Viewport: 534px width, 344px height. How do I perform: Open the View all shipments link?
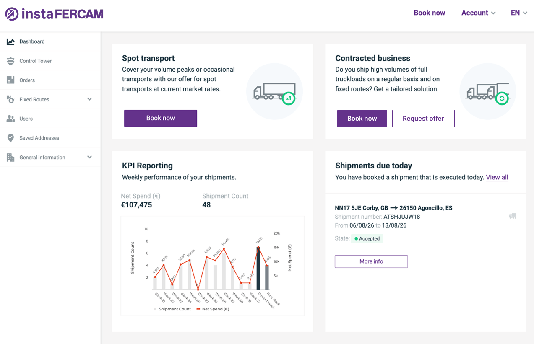pyautogui.click(x=497, y=177)
